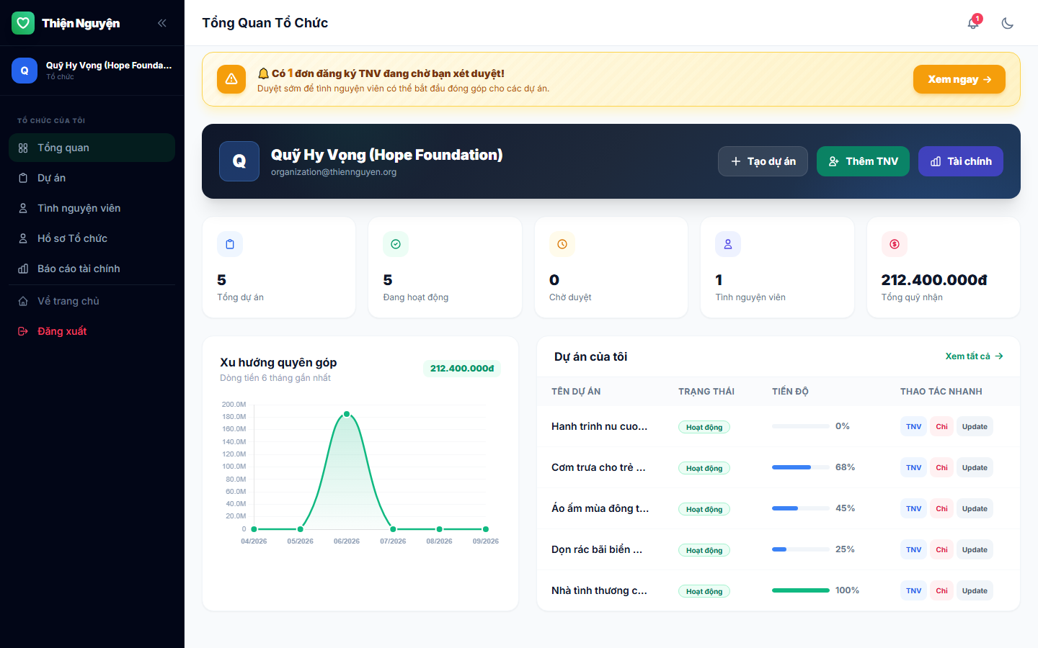
Task: Click the Thêm TNV button
Action: (863, 161)
